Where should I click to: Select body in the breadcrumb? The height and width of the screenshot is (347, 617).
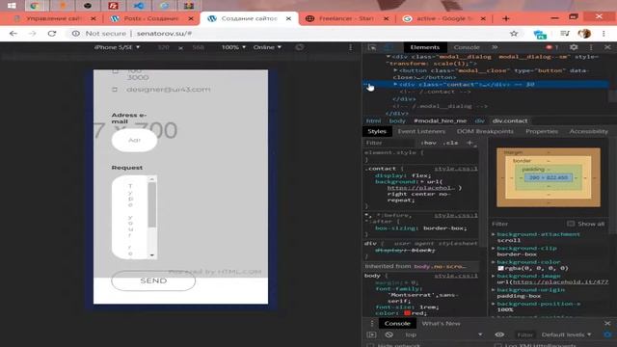[x=397, y=120]
